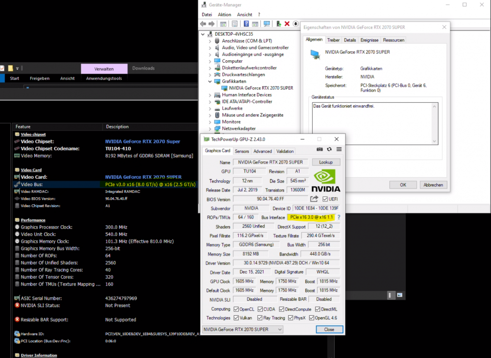The image size is (491, 358).
Task: Click red X uninstall device icon
Action: coord(287,24)
